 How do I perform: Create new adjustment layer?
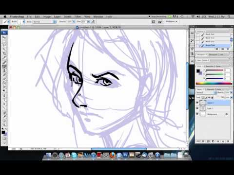click(213, 141)
